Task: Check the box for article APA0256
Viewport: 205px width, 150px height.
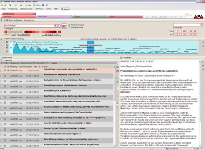Action: coord(2,81)
